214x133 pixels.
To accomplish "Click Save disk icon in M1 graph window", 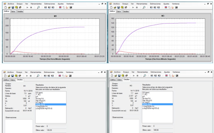I will (x=13, y=7).
